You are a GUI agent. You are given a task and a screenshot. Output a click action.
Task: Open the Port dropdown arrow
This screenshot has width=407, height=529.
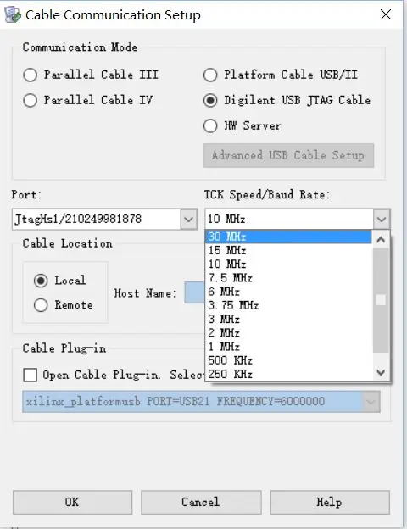coord(188,220)
